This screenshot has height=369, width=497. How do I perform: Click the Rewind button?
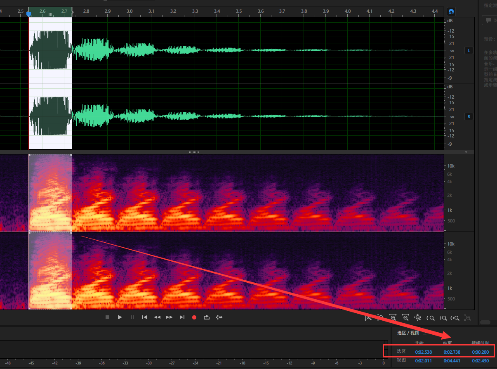[157, 317]
